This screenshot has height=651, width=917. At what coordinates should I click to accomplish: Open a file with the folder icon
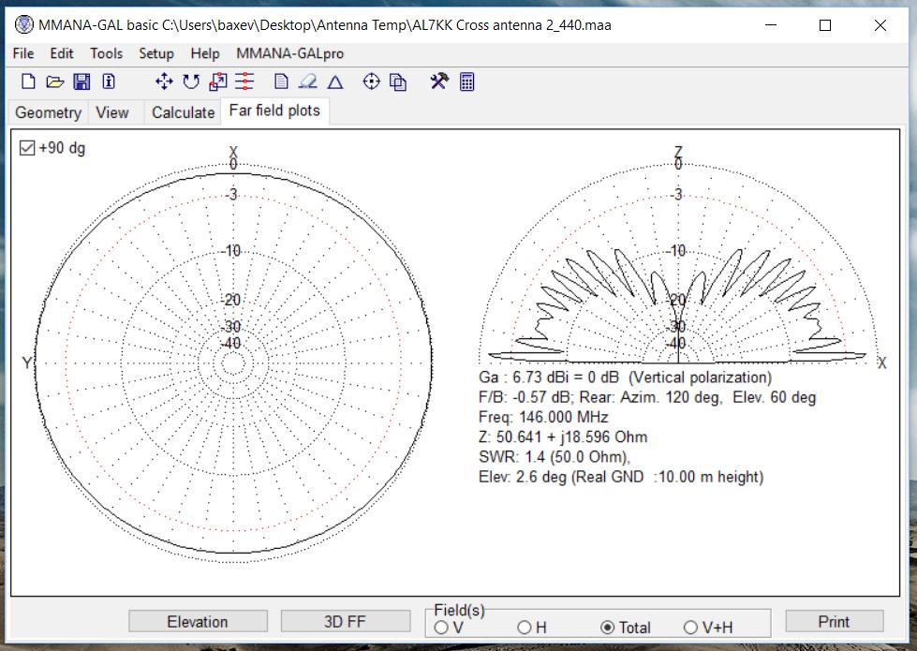pyautogui.click(x=54, y=81)
